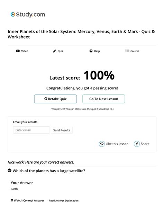Viewport: 164px width, 212px height.
Task: Click the play icon beside Watch Correct Answer
Action: pyautogui.click(x=12, y=200)
